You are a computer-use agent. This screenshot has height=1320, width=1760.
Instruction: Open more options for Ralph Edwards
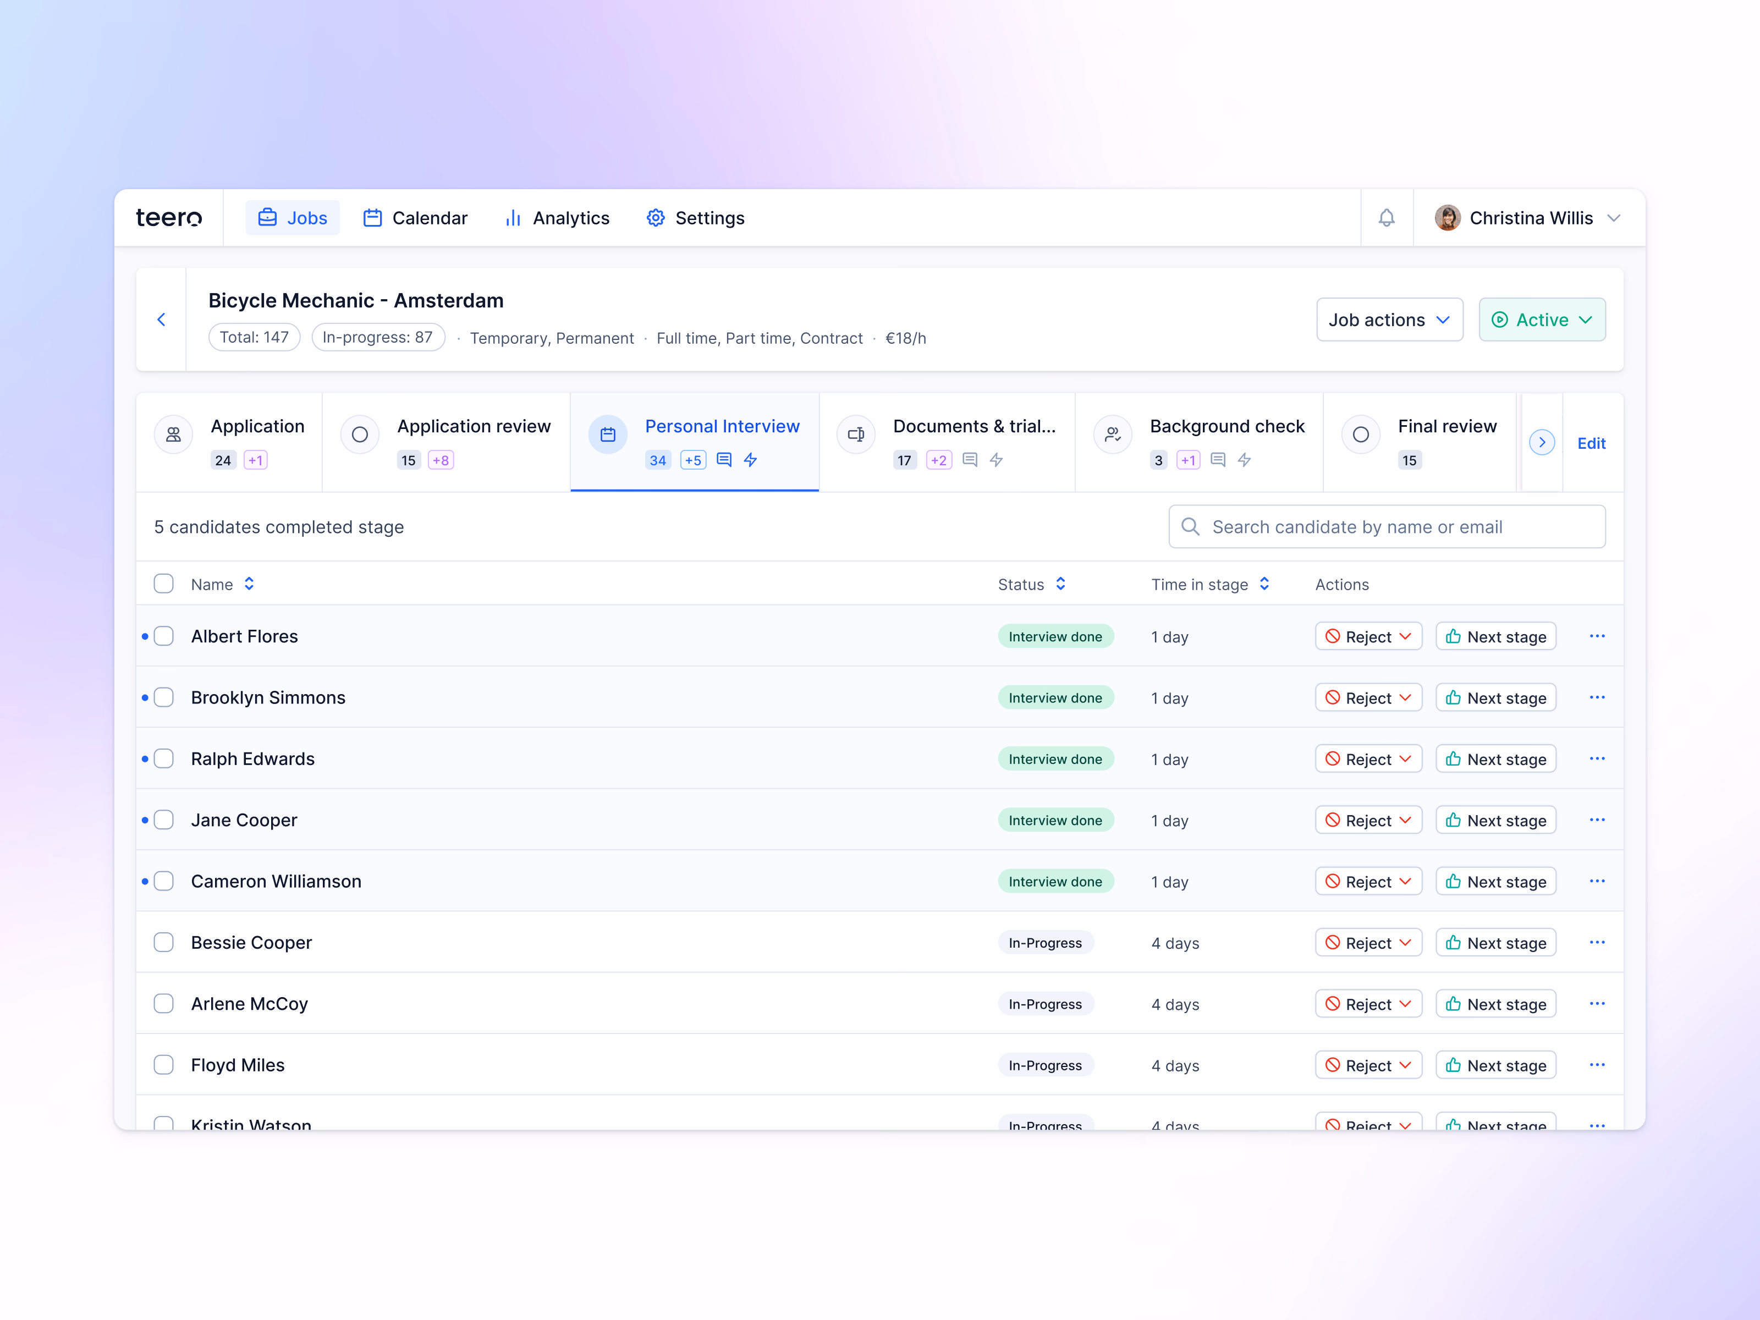pyautogui.click(x=1597, y=759)
